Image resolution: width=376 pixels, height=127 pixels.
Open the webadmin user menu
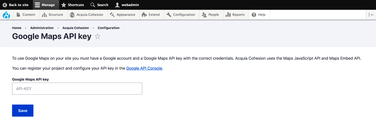(127, 5)
